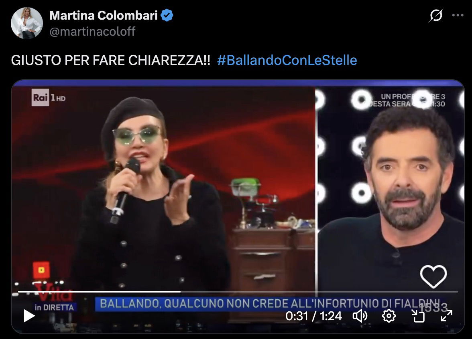Click the 0:31 / 1:24 time display

click(x=314, y=316)
